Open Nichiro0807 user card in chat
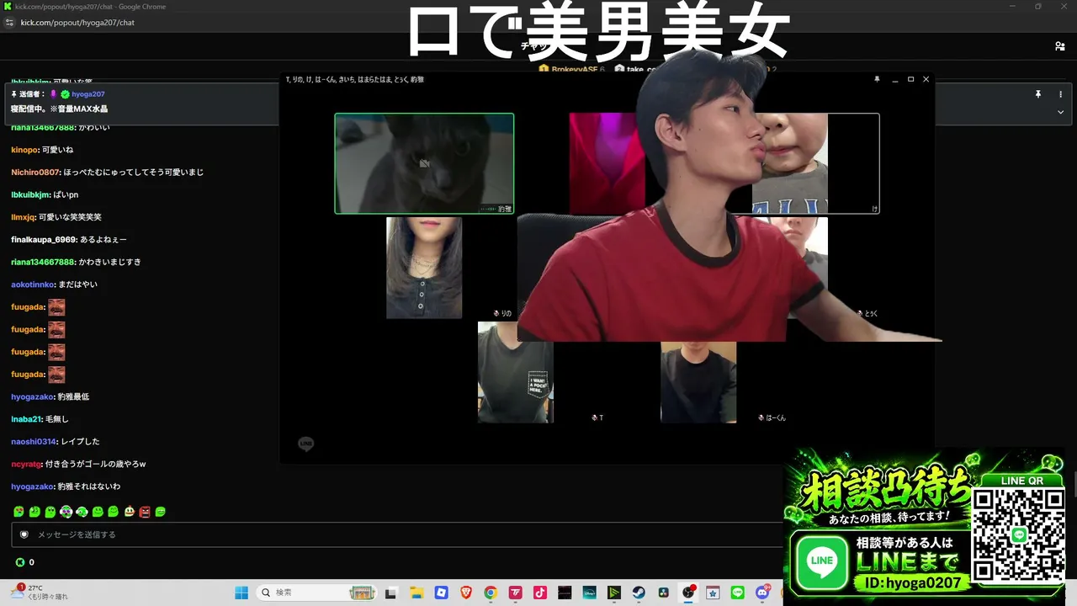 [x=35, y=173]
